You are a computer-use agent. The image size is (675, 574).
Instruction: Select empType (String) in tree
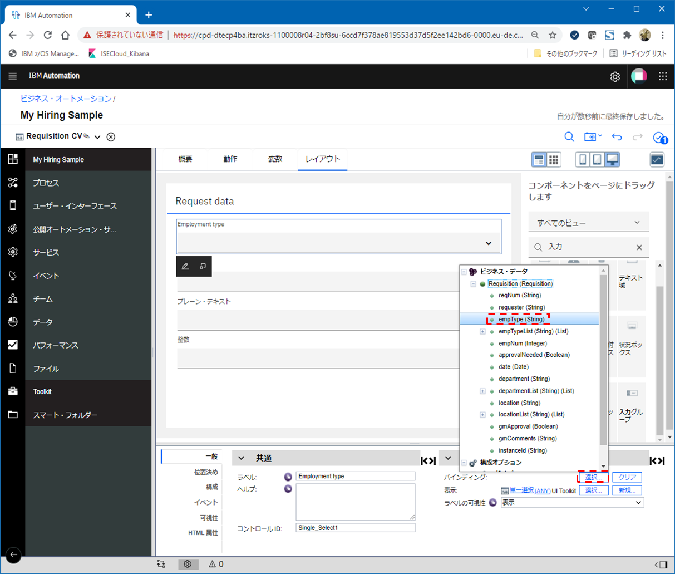[521, 319]
